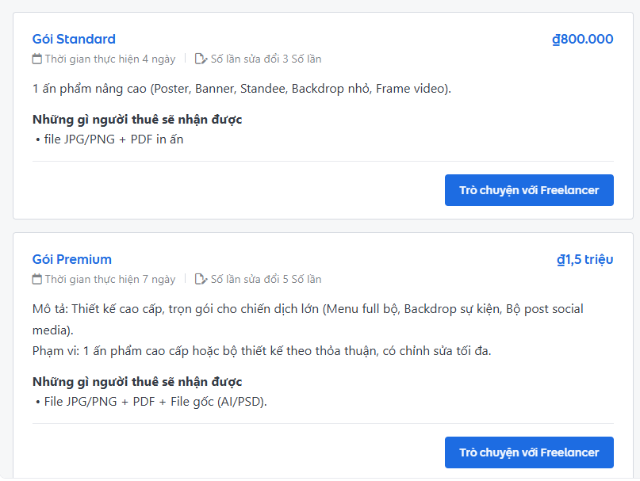Open the 'Gói Standard' package link
The image size is (640, 481).
[x=72, y=39]
